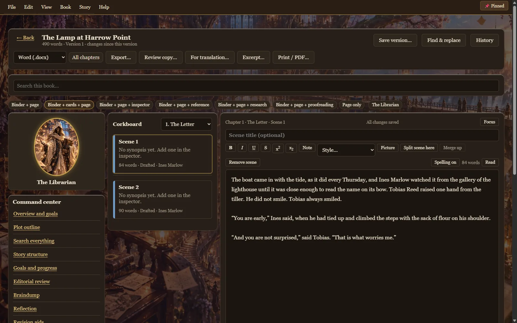Open the chapter selector '1. The Letter'
Image resolution: width=517 pixels, height=323 pixels.
coord(186,124)
